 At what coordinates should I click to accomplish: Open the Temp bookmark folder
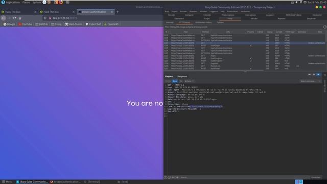(x=56, y=24)
